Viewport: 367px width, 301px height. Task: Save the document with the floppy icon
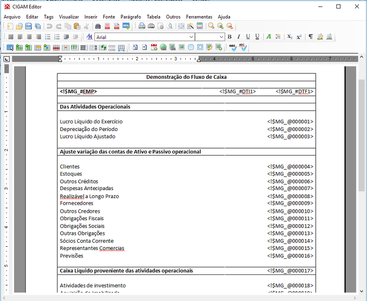(x=29, y=26)
